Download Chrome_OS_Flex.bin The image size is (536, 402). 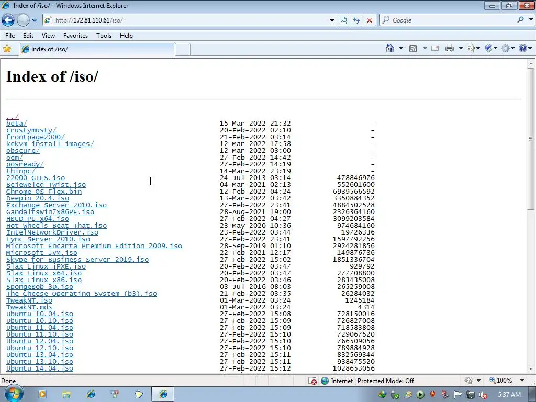(44, 192)
